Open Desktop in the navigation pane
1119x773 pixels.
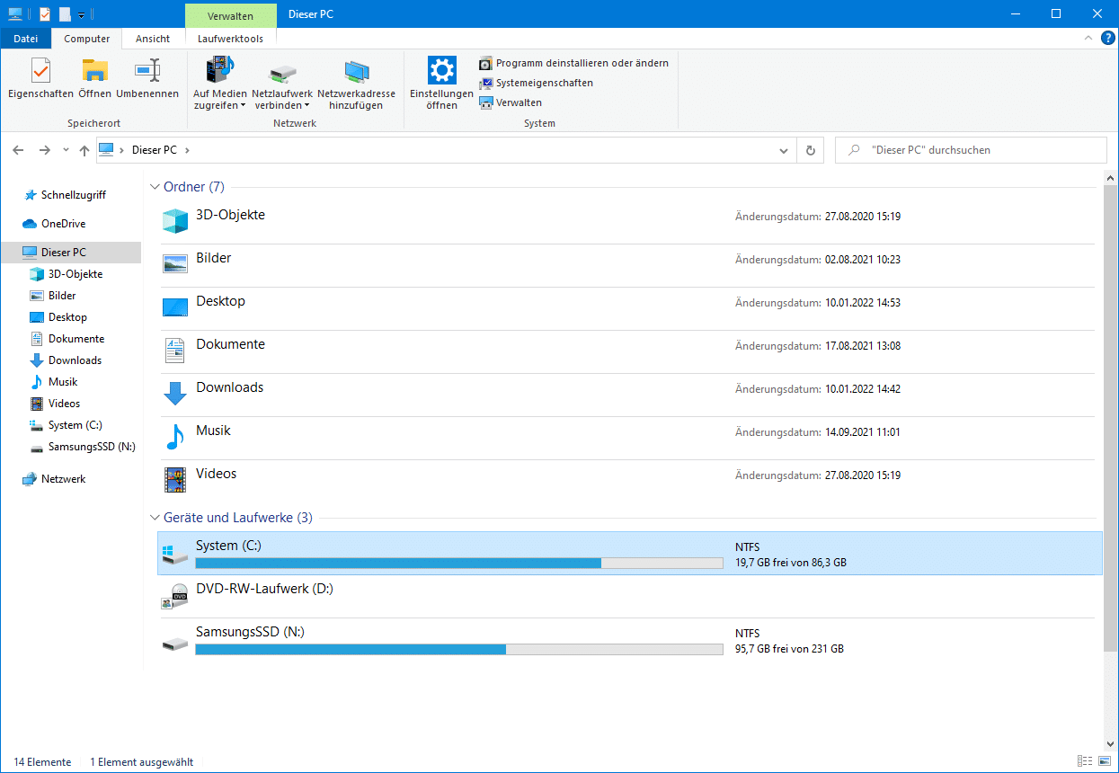(x=58, y=317)
